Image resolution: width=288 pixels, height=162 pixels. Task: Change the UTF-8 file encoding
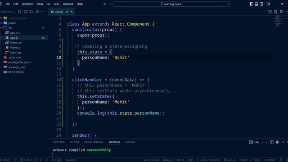click(180, 160)
